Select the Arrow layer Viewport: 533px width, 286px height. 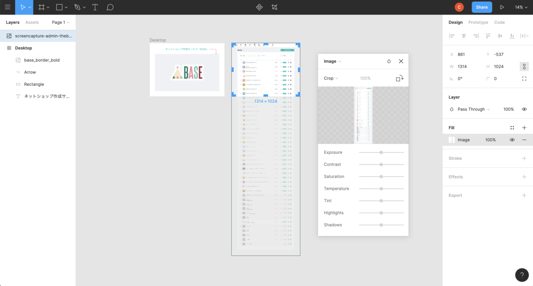38,72
